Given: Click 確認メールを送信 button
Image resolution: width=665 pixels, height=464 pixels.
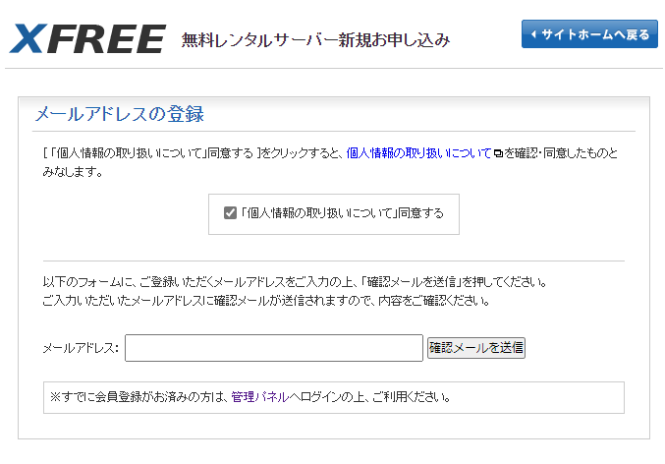Looking at the screenshot, I should coord(476,348).
